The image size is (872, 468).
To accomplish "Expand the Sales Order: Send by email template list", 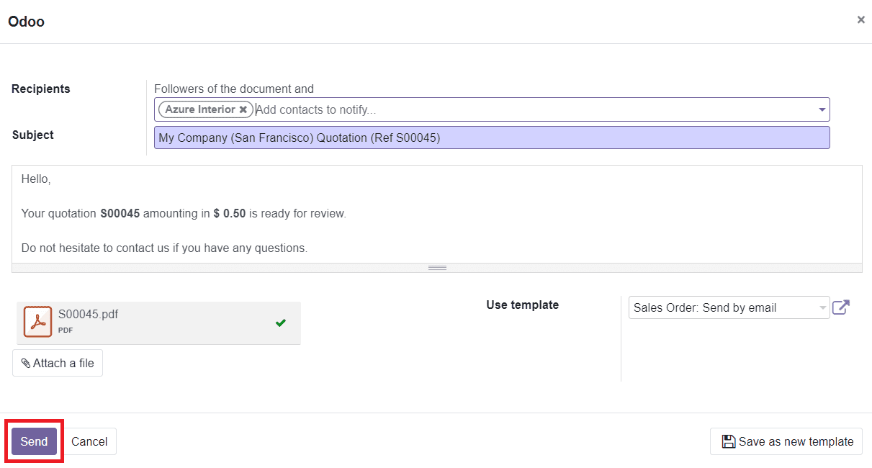I will (822, 307).
